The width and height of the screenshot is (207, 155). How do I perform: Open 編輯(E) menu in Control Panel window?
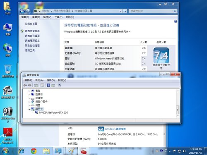click(36, 17)
